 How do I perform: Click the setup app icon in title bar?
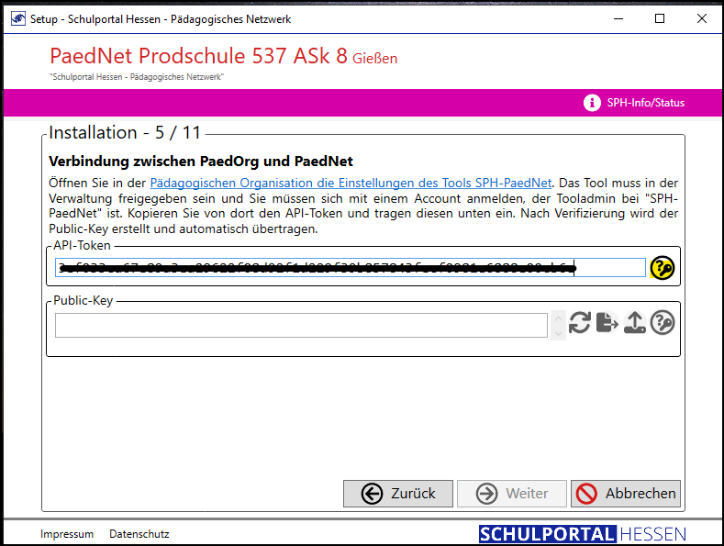18,18
